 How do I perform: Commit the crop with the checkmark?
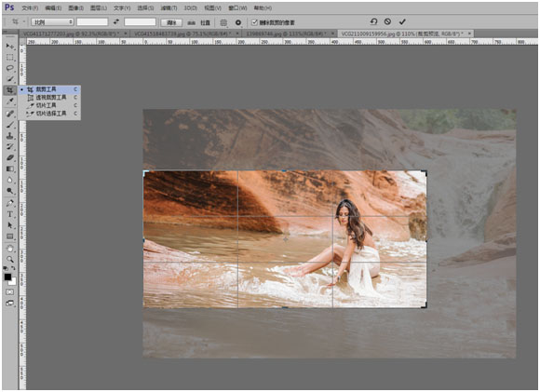(x=402, y=22)
